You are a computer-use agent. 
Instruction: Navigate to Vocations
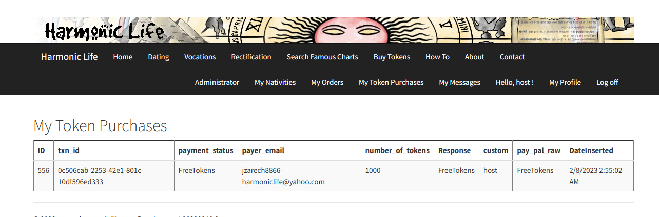[200, 57]
